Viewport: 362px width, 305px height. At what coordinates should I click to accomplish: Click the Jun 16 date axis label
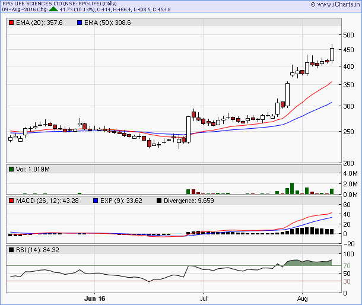(95, 298)
